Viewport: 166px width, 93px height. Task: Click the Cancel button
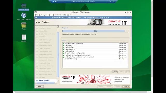(126, 87)
